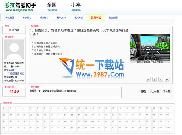The image size is (182, 135).
Task: Open the 我的错题 tab
Action: pos(113,18)
